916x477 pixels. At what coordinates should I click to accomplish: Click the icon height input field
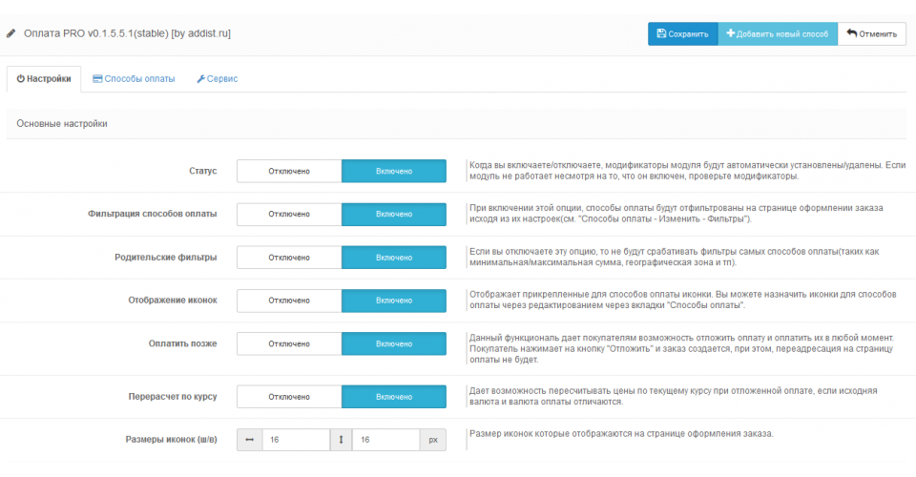tap(385, 440)
